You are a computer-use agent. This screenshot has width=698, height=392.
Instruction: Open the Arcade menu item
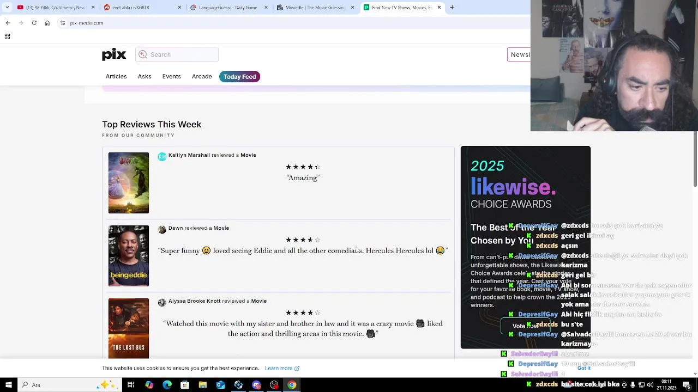point(202,76)
